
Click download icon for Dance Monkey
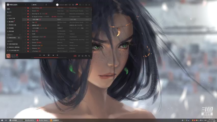point(30,8)
